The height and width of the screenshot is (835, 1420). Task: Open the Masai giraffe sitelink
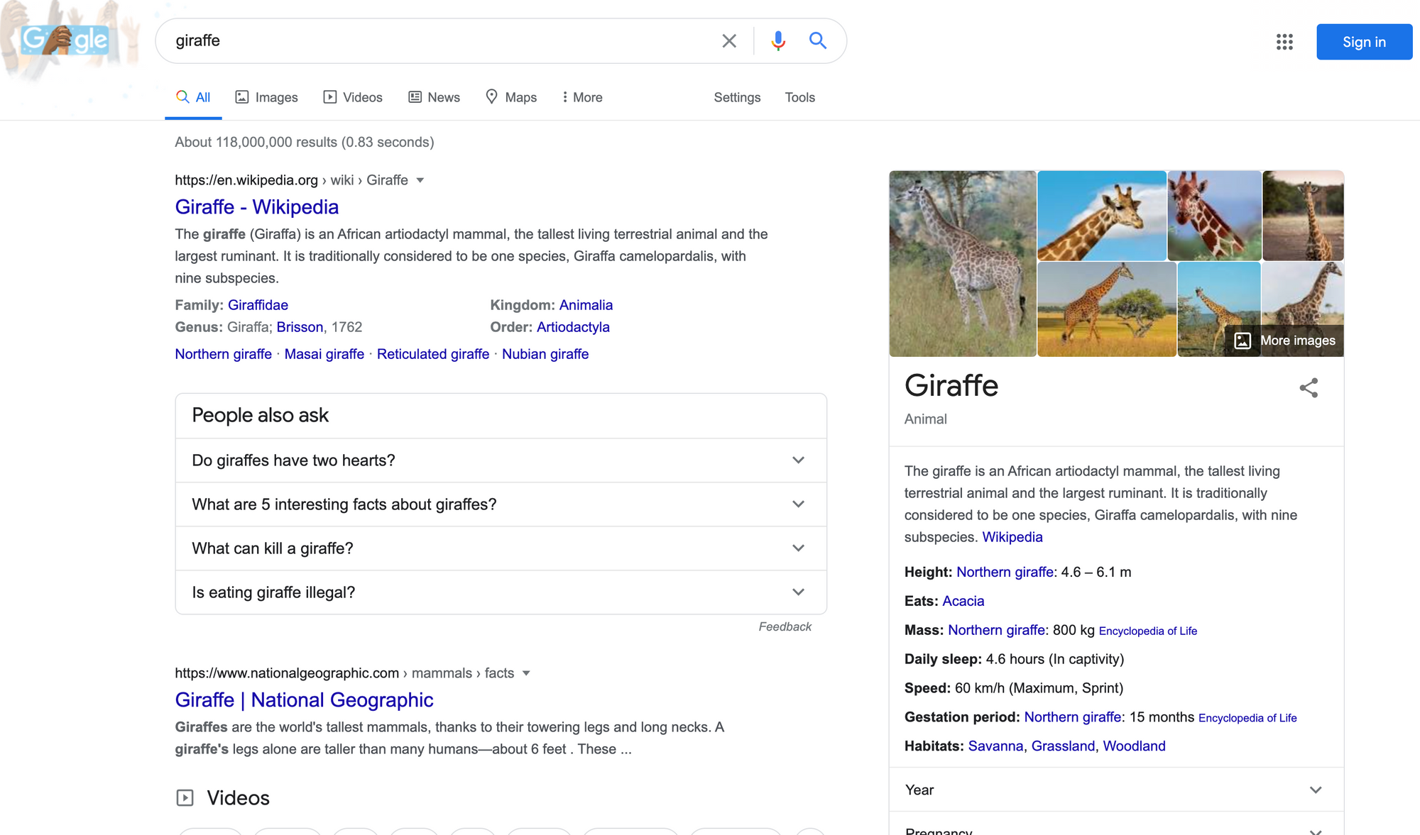[324, 354]
